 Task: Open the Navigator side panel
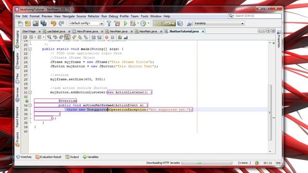17,61
